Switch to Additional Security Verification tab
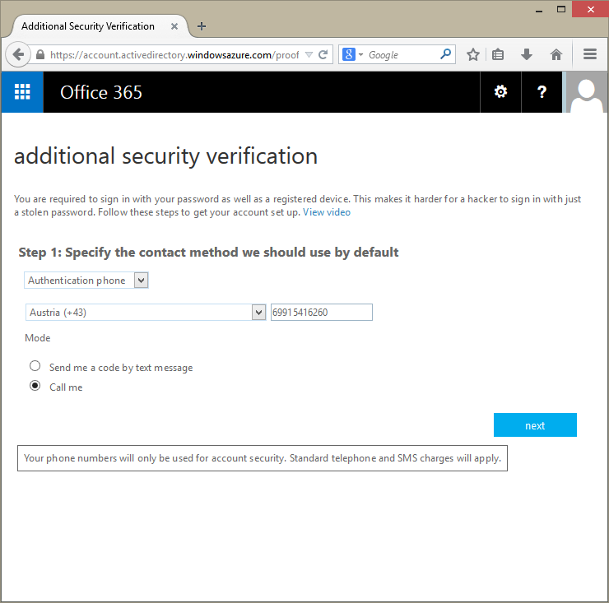 point(88,26)
